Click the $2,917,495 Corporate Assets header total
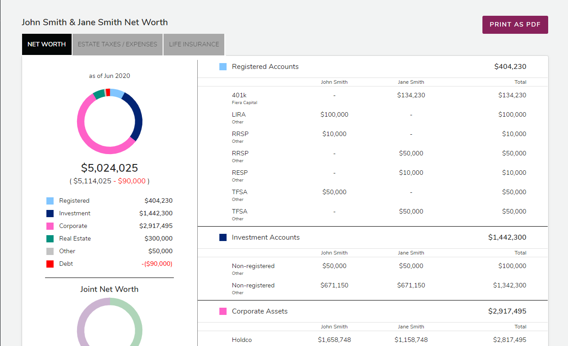This screenshot has height=346, width=568. pyautogui.click(x=507, y=311)
